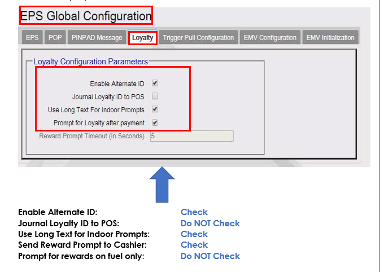Click the Use Long Text For Indoor Prompts label
384x272 pixels.
96,110
